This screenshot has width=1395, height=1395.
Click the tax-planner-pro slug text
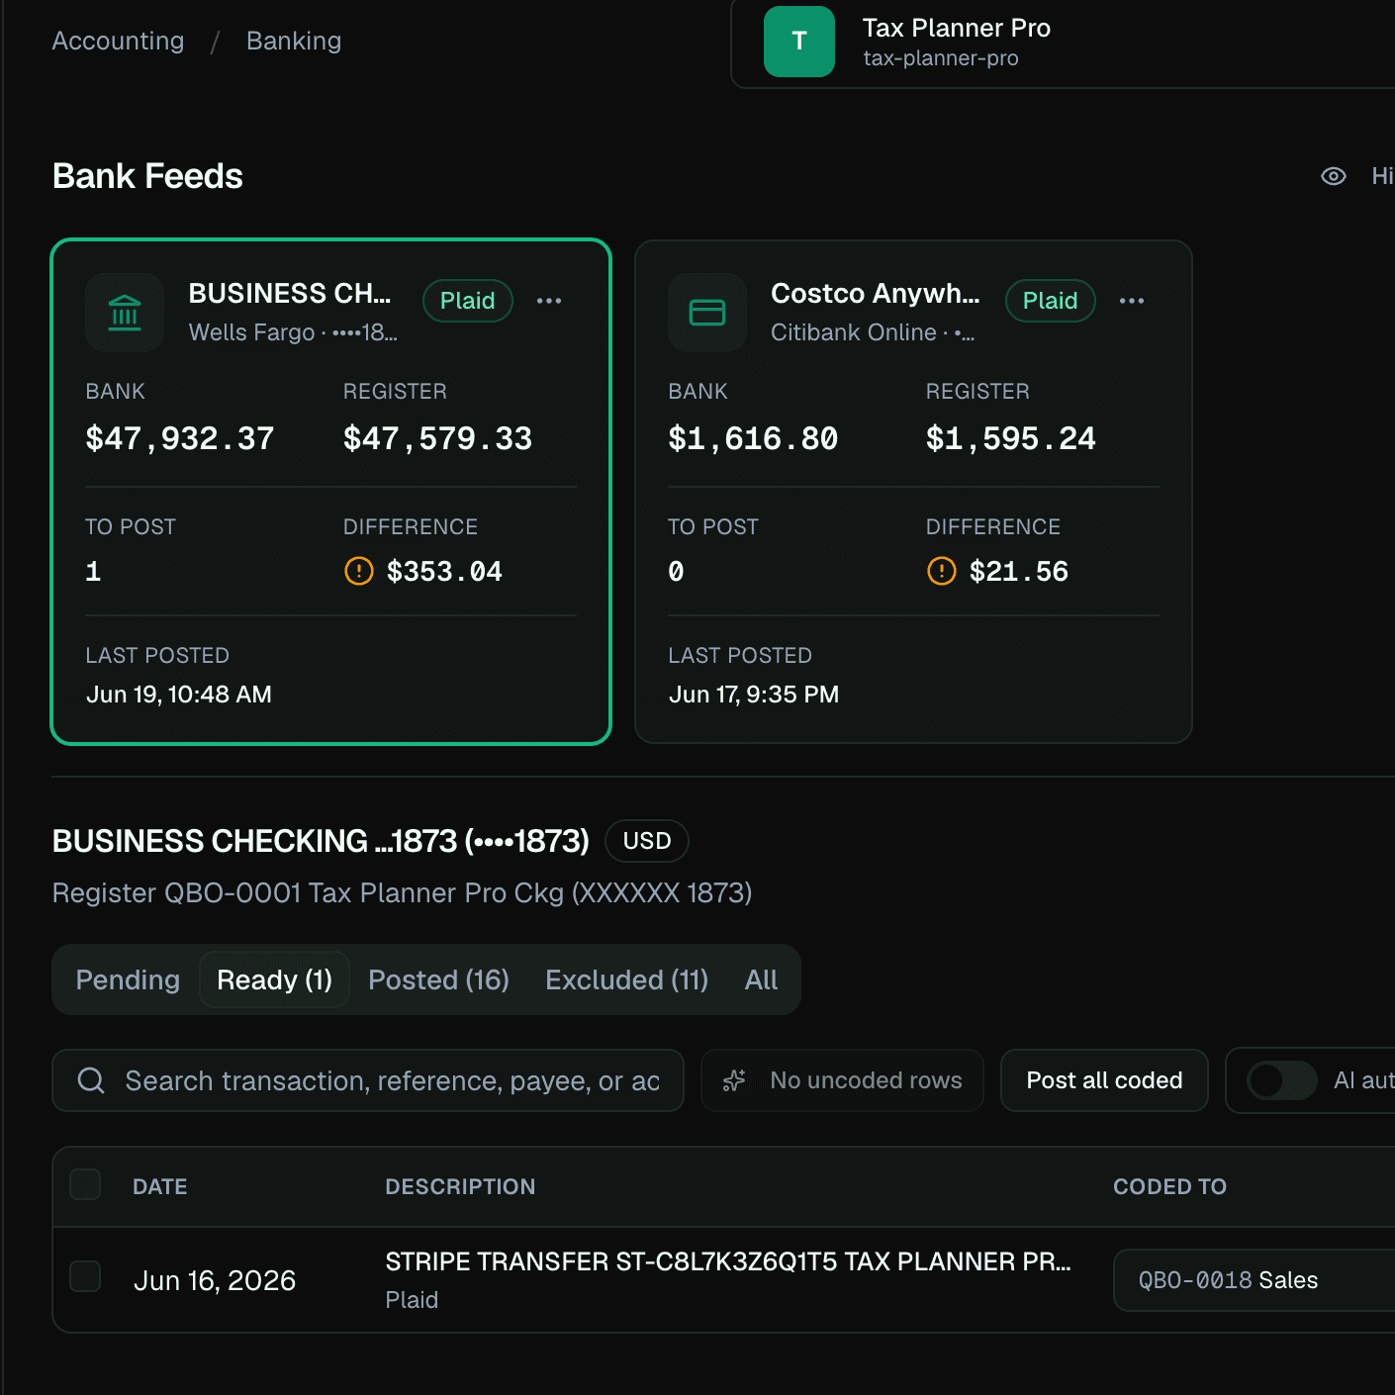[x=941, y=58]
